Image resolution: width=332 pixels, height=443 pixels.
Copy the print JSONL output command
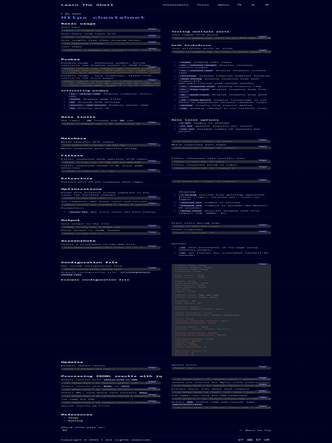pyautogui.click(x=152, y=232)
